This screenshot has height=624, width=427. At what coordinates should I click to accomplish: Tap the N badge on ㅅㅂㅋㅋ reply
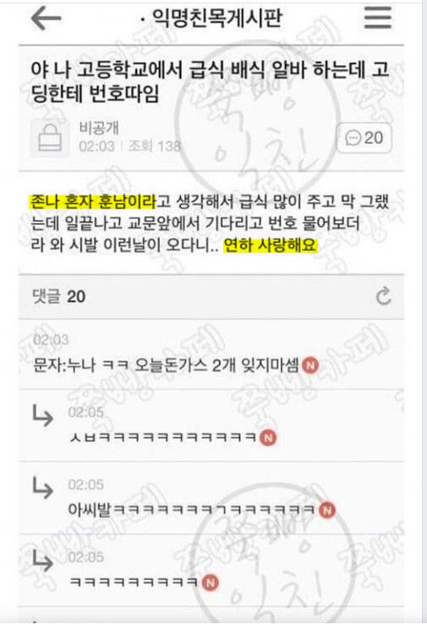[x=268, y=438]
